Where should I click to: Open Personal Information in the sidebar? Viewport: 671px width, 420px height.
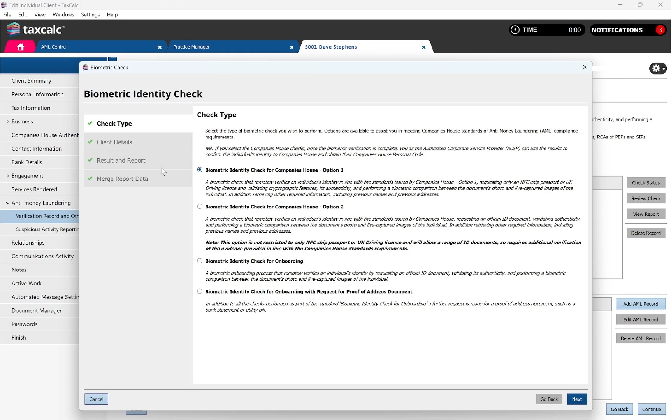(40, 94)
